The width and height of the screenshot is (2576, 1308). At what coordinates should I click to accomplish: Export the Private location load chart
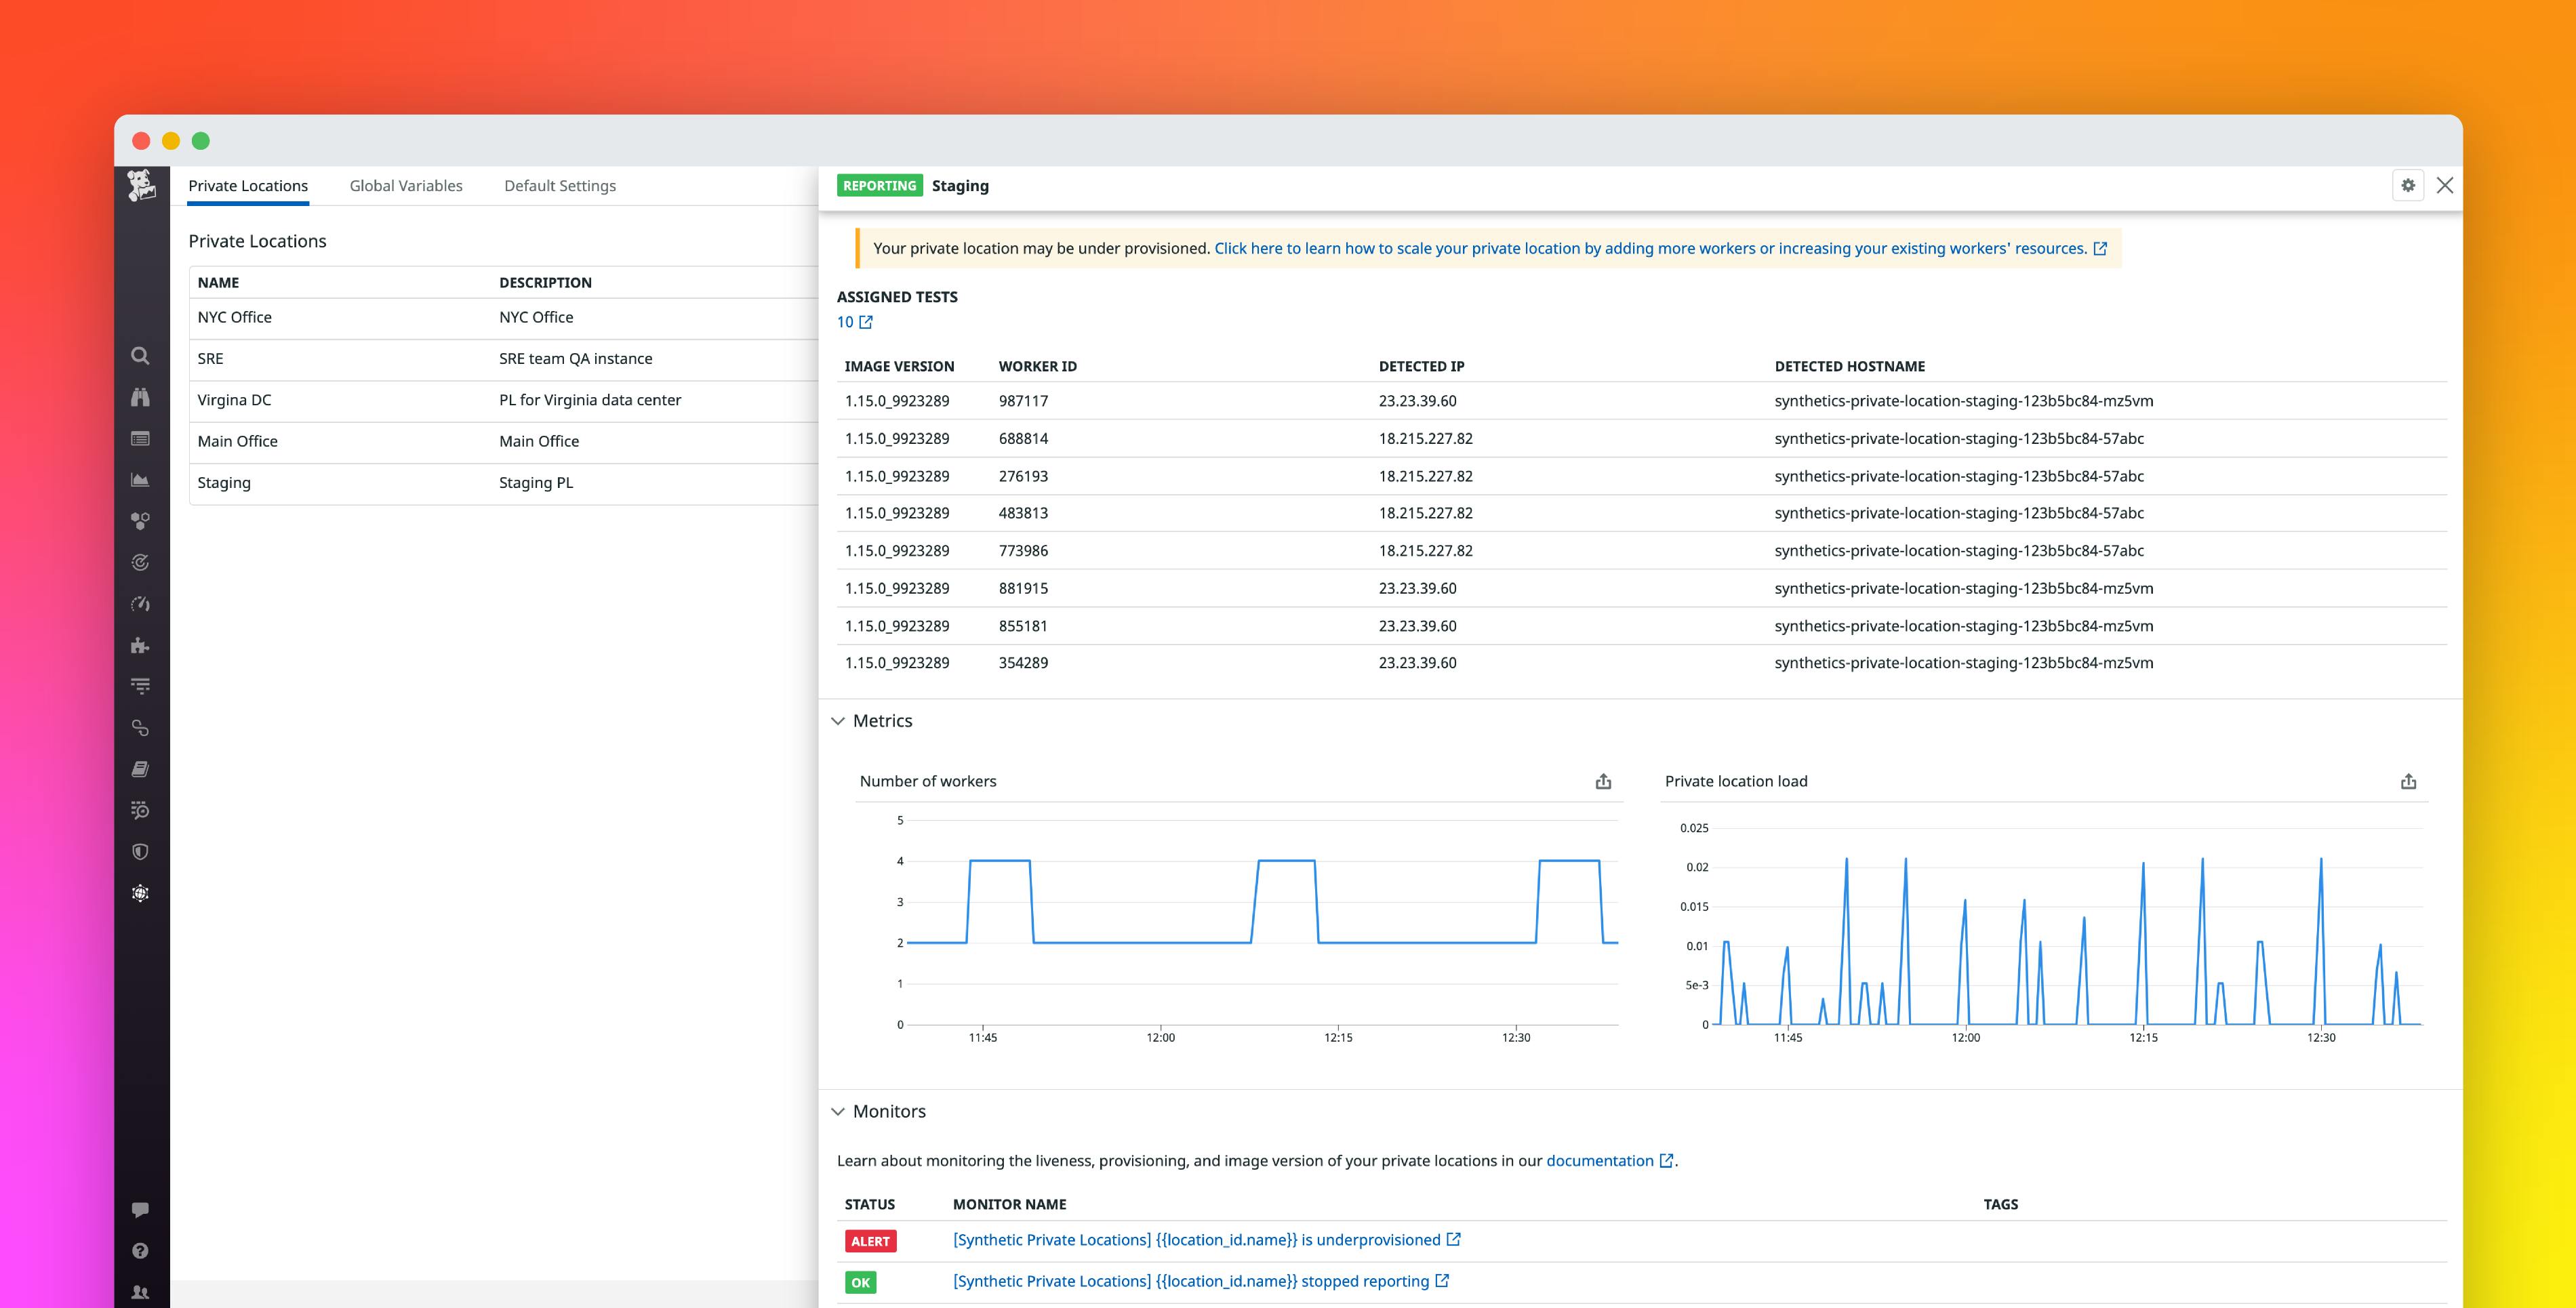pos(2410,781)
